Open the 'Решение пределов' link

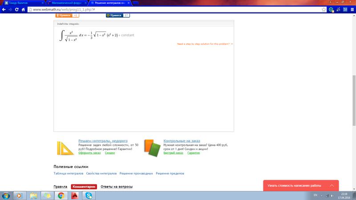pos(170,173)
